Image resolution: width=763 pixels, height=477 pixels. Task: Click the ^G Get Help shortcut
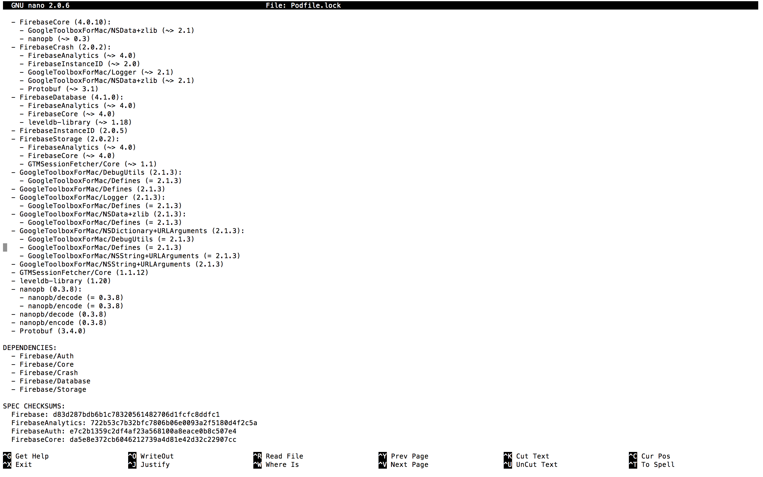(x=26, y=456)
